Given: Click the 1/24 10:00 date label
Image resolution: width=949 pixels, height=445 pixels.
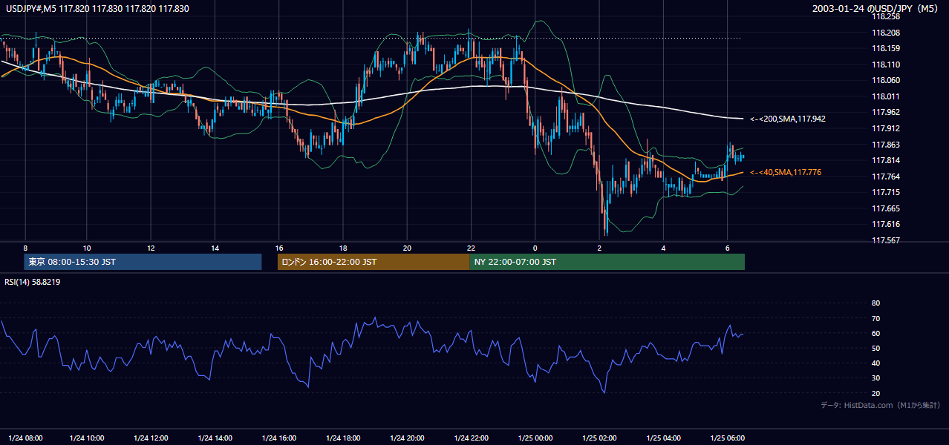Looking at the screenshot, I should coord(87,438).
